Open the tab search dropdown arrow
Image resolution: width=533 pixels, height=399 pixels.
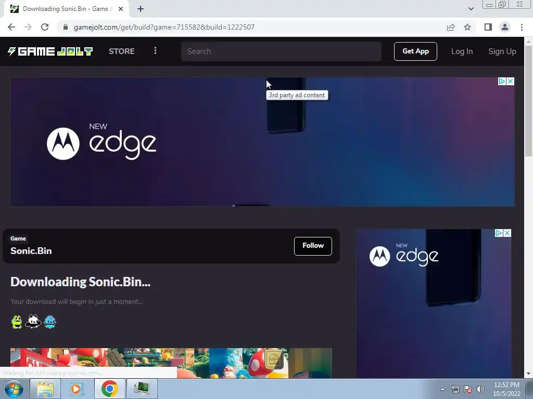click(471, 9)
